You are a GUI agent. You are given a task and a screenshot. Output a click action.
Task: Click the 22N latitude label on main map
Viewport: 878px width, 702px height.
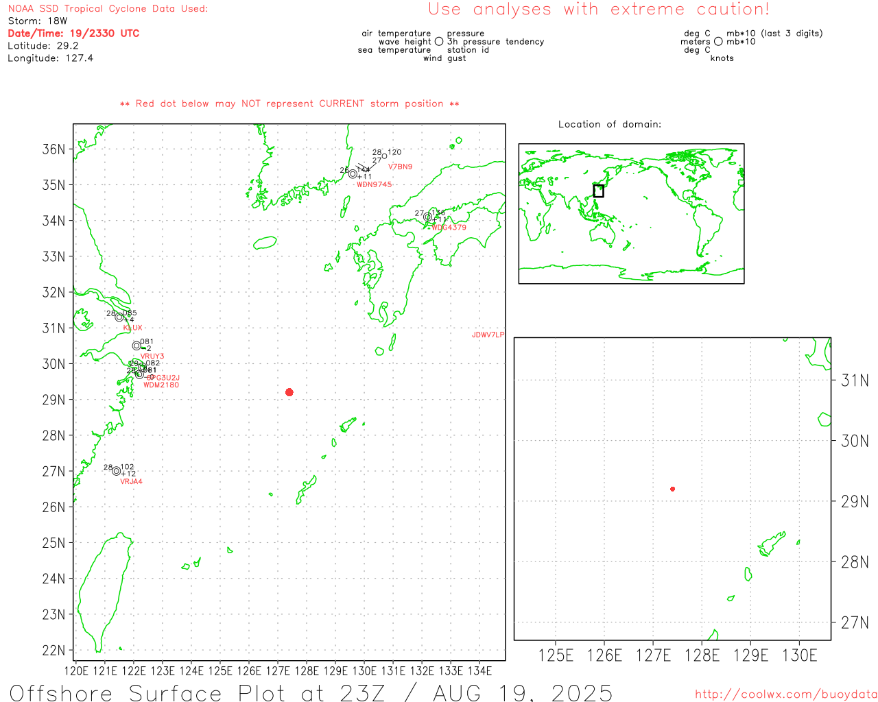click(54, 650)
